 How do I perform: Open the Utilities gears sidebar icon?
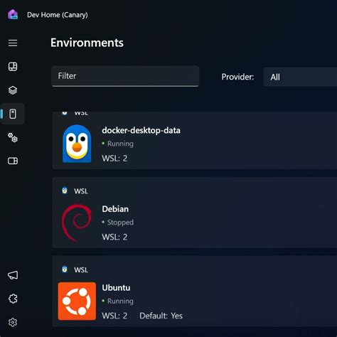click(x=13, y=137)
